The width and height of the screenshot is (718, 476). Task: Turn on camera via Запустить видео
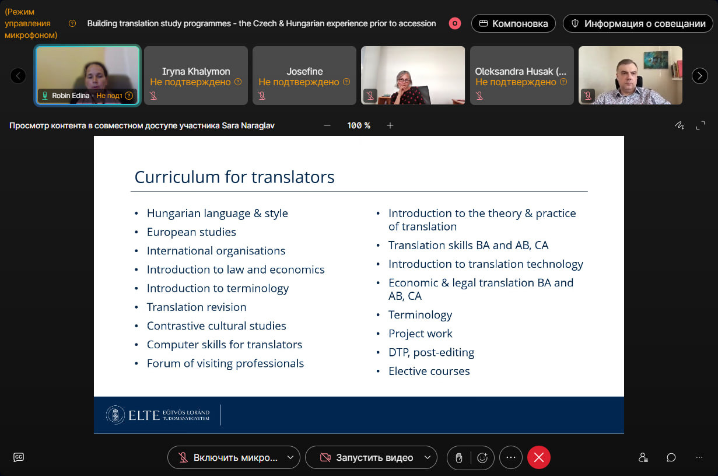366,458
